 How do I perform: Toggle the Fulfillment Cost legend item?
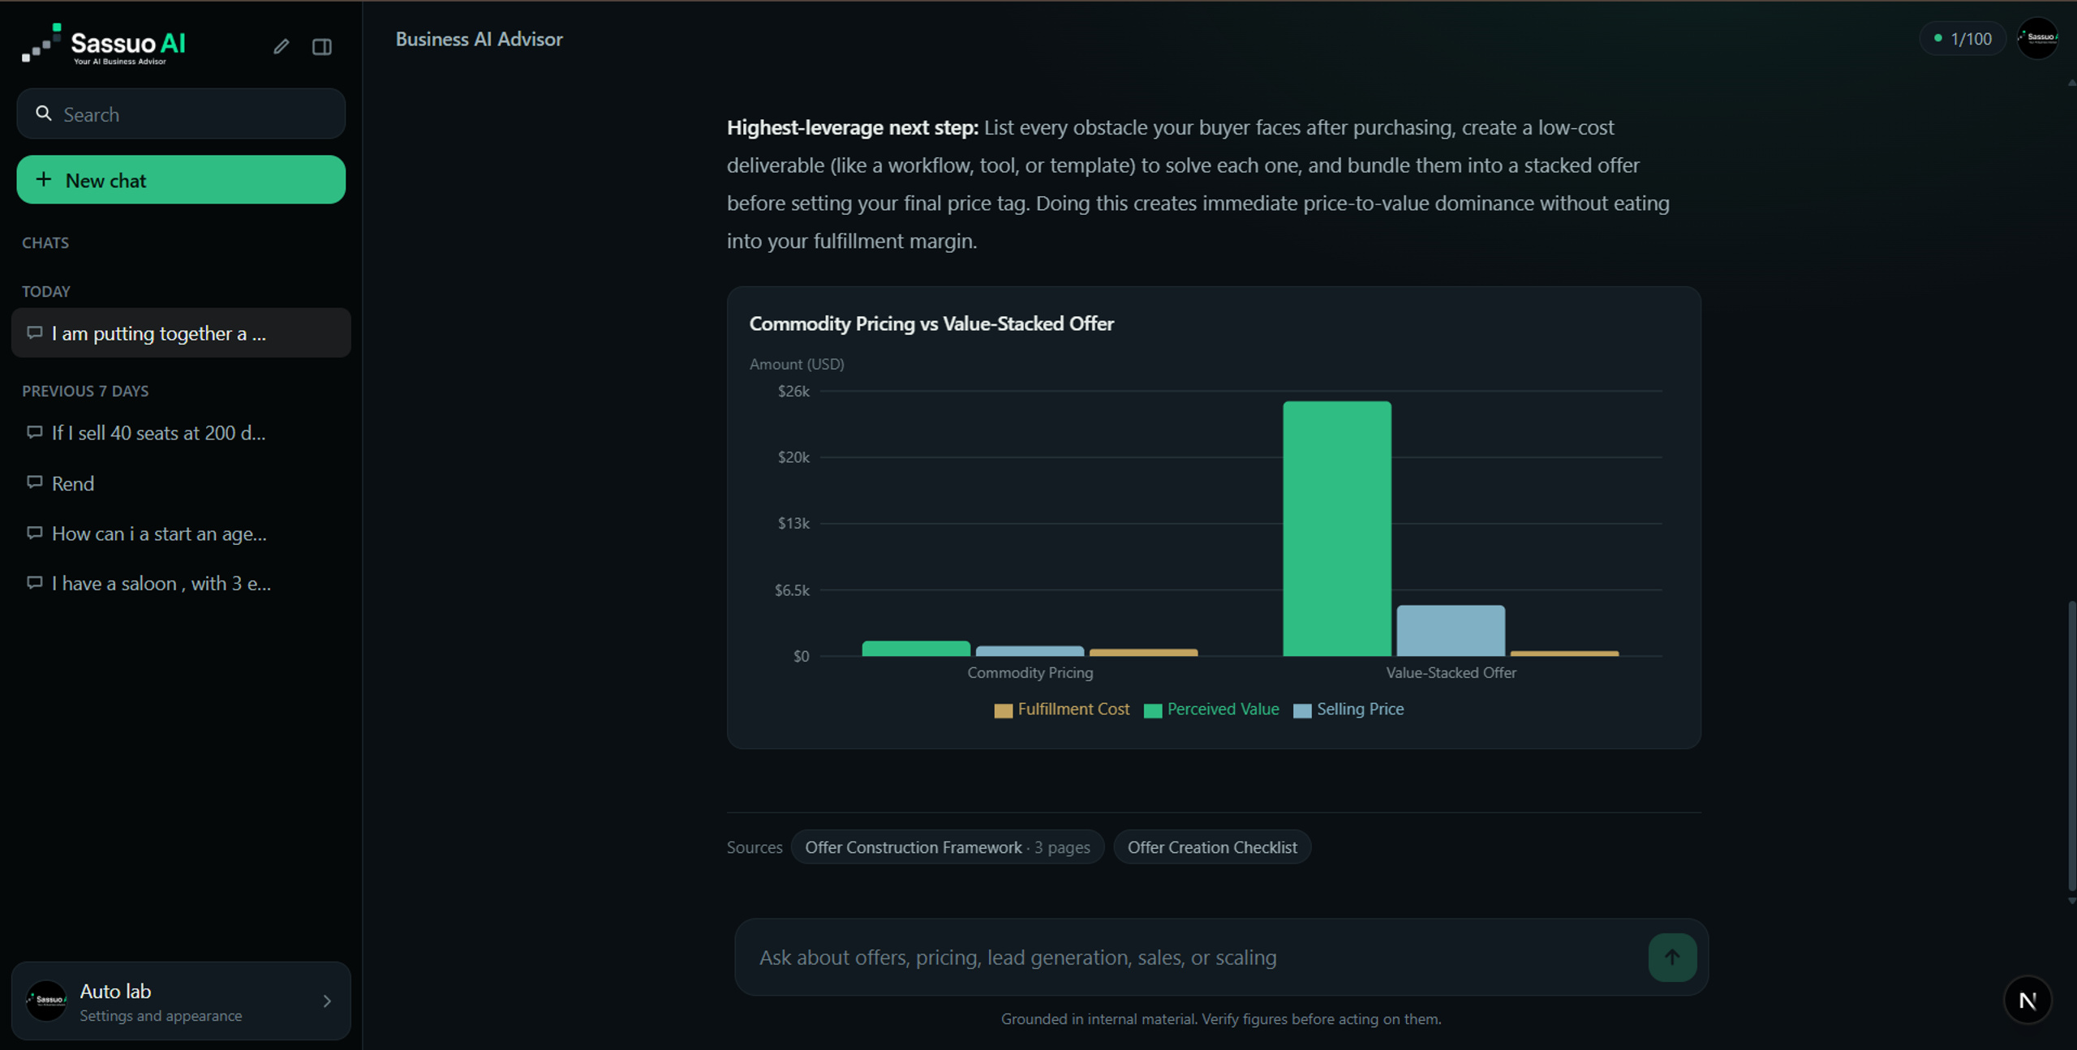1061,709
